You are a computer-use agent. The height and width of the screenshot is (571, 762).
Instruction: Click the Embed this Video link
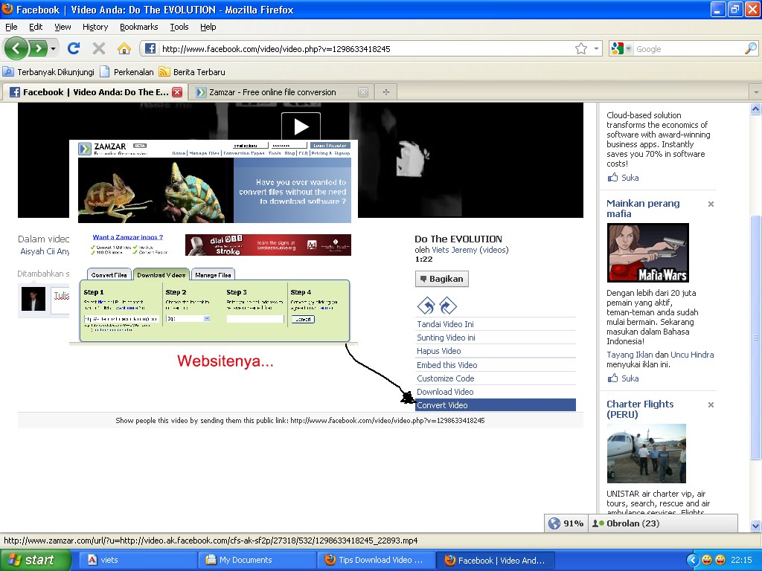tap(446, 364)
